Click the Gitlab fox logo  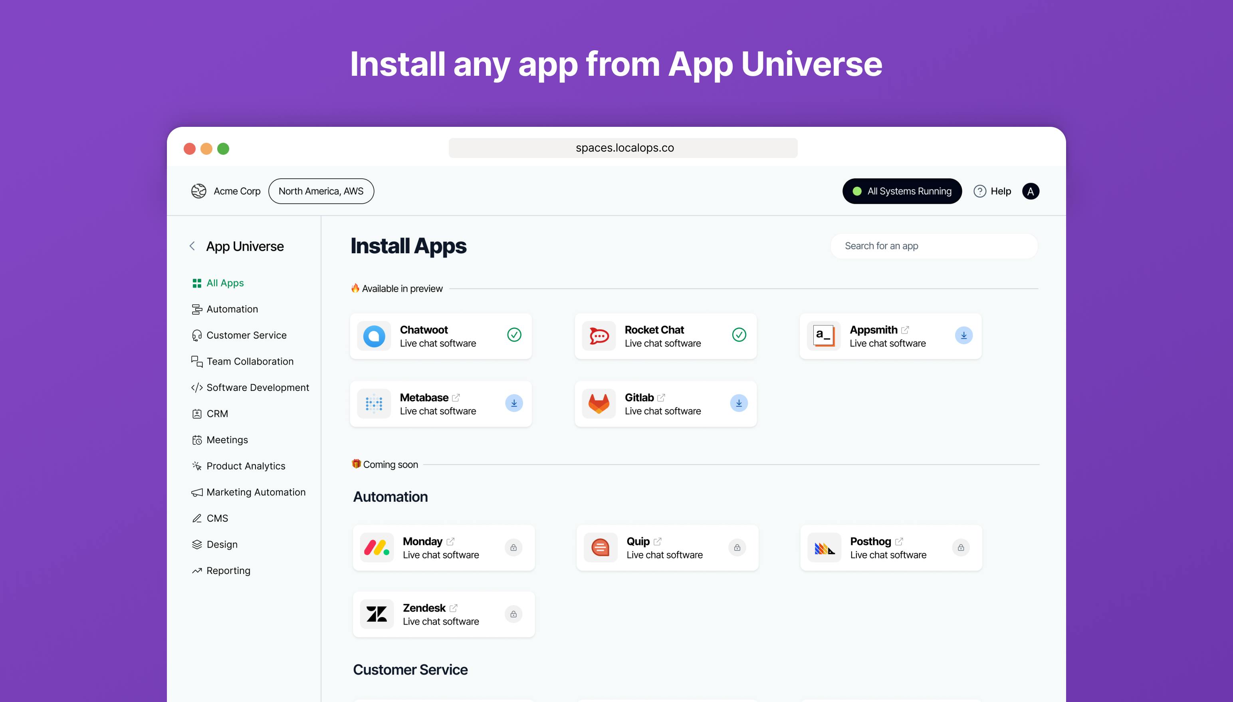[x=599, y=404]
